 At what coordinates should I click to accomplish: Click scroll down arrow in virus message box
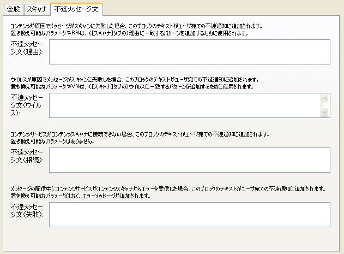click(x=325, y=113)
